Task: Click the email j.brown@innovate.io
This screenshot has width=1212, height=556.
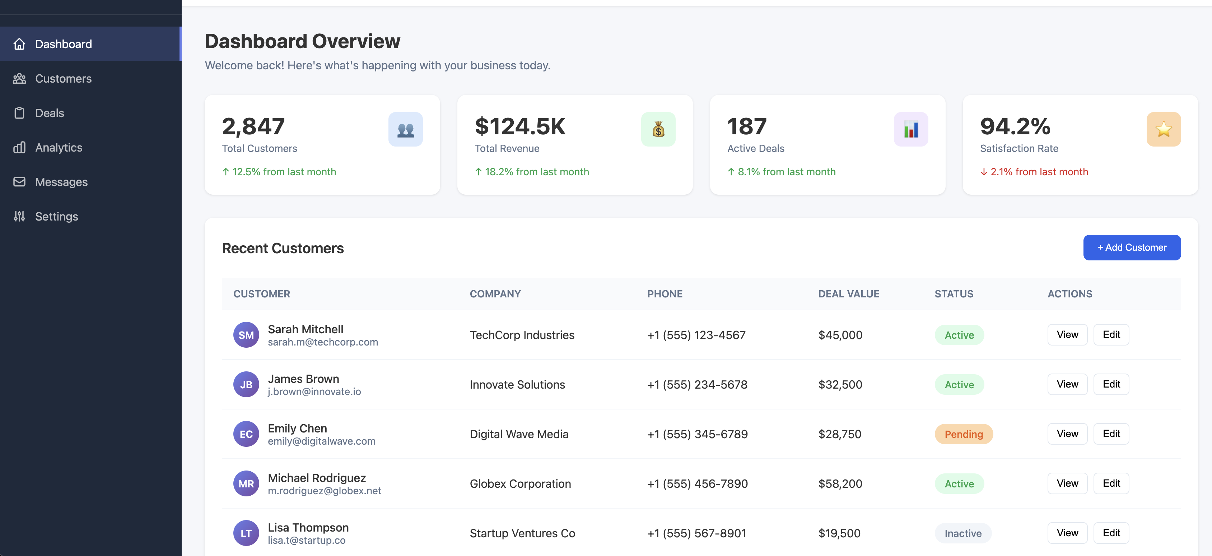Action: point(314,392)
